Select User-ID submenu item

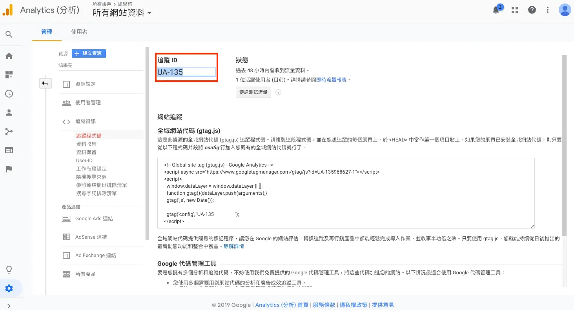pos(84,160)
